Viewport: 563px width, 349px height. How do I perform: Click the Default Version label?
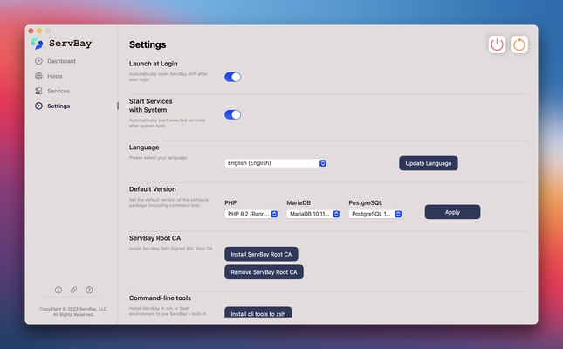point(153,189)
